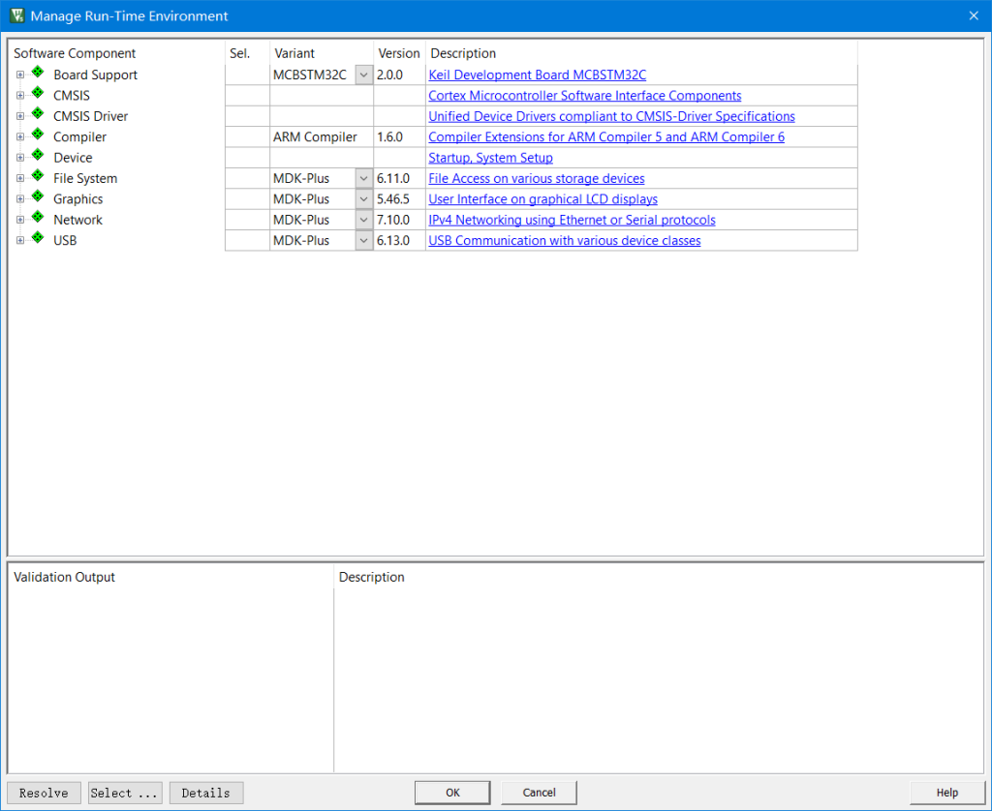Screen dimensions: 992x811
Task: Click version 6.13.0 in USB row
Action: tap(393, 240)
